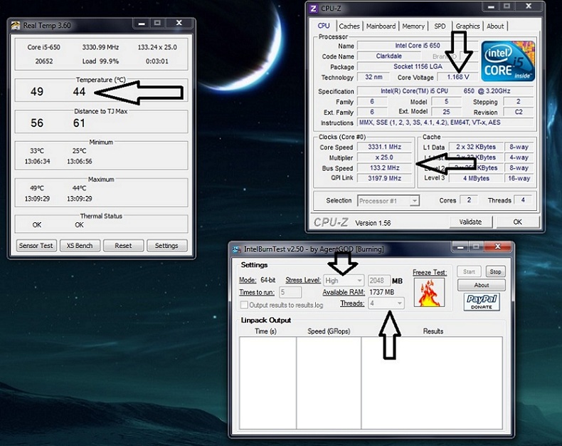562x446 pixels.
Task: Click the Validate button in CPU-Z
Action: click(x=471, y=222)
